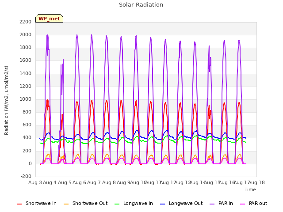Screen dimensions: 283x212
Task: Click the Aug 18 x-axis label
Action: 256,182
